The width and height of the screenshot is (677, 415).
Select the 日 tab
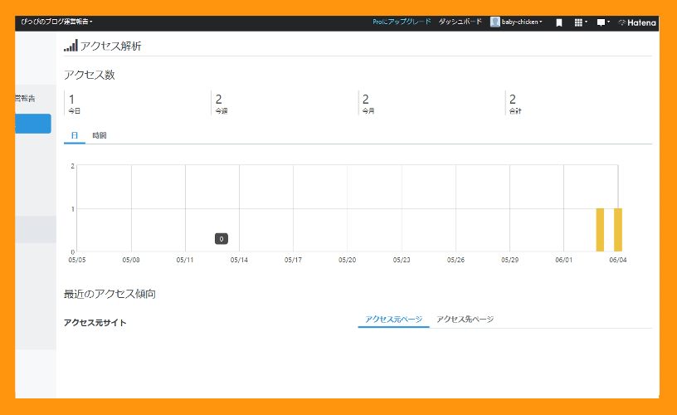coord(75,135)
